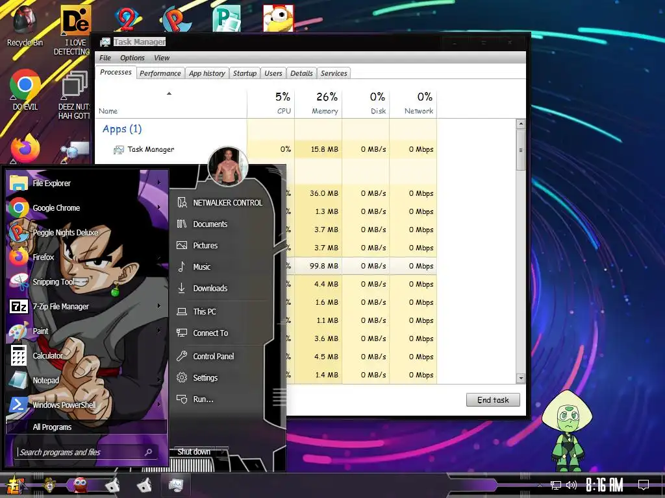Open the Firefox desktop shortcut icon
Image resolution: width=665 pixels, height=498 pixels.
(x=25, y=148)
